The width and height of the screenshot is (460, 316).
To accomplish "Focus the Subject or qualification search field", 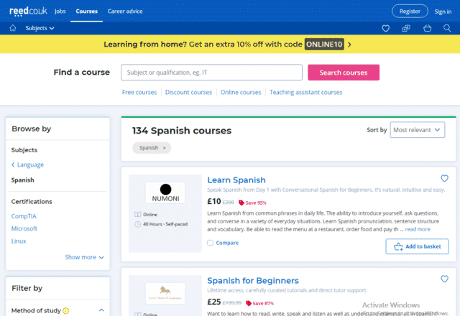I will pyautogui.click(x=211, y=73).
